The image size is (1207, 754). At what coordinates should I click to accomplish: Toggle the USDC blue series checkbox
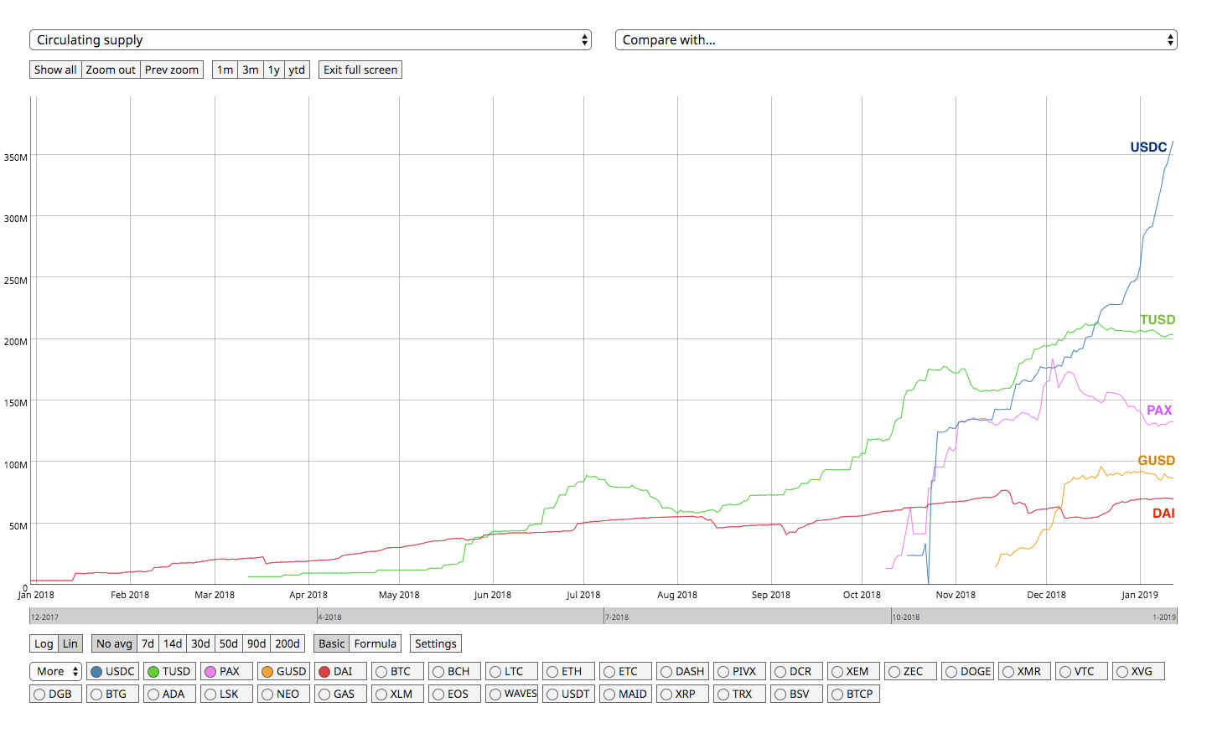pyautogui.click(x=112, y=672)
